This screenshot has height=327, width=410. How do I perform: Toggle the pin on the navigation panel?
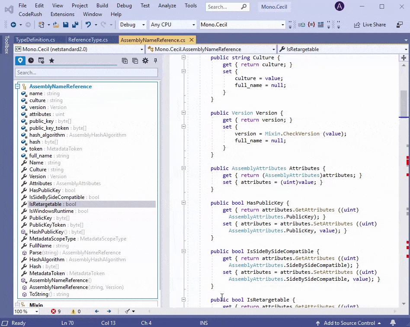[155, 61]
